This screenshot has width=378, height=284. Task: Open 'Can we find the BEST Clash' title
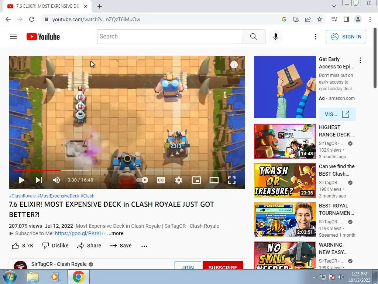pos(337,170)
